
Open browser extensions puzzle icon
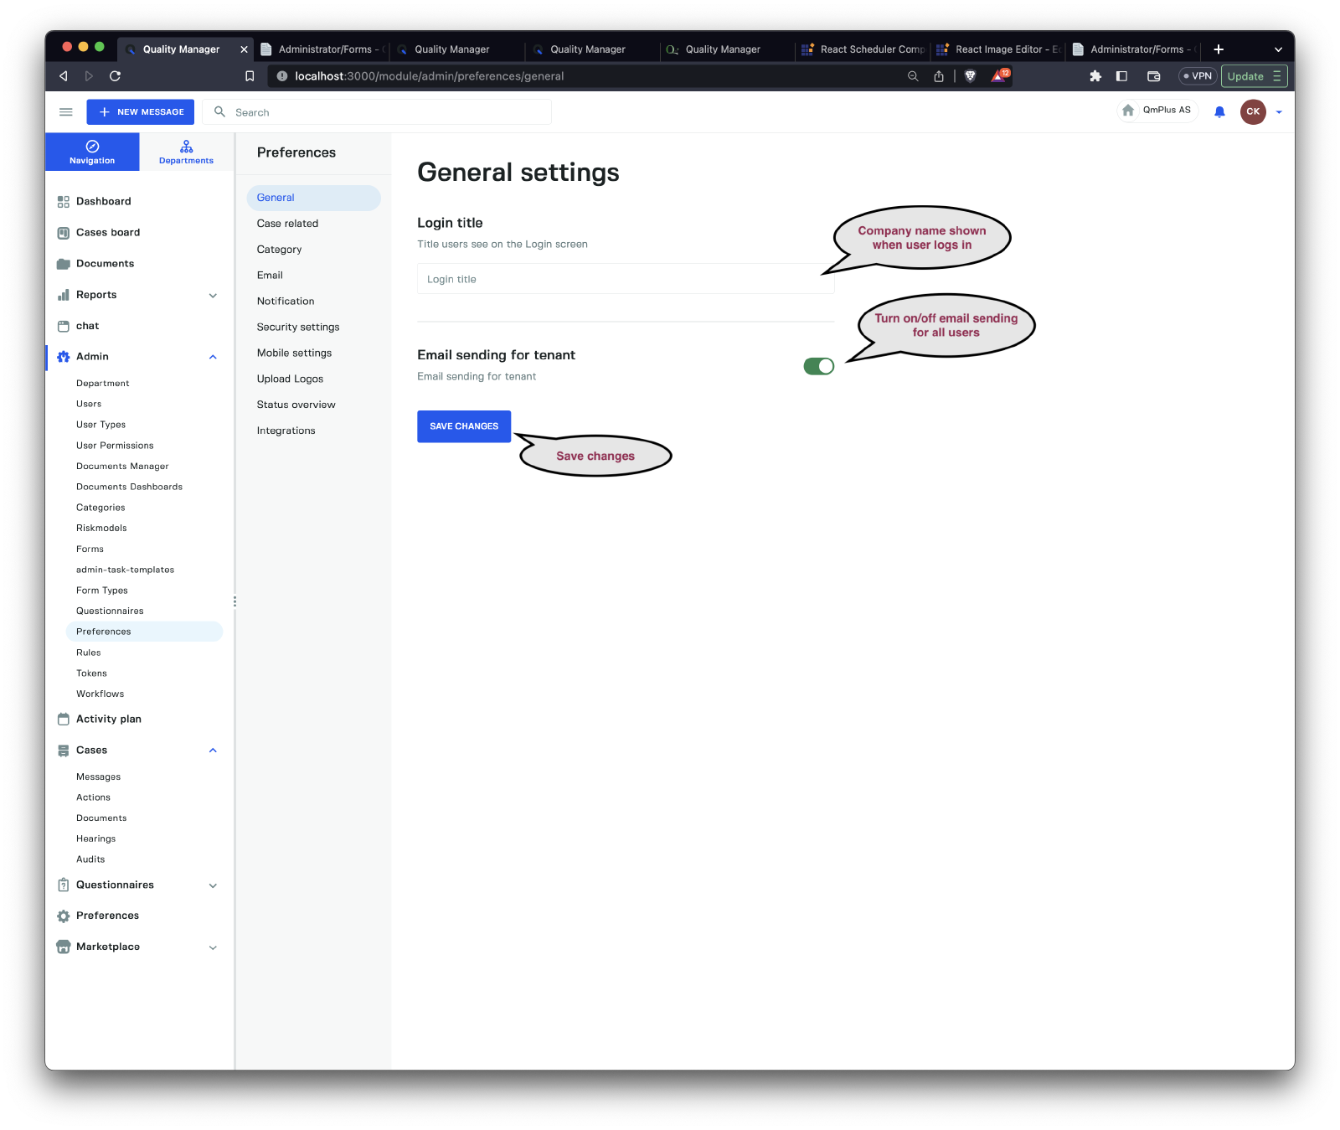(x=1095, y=76)
